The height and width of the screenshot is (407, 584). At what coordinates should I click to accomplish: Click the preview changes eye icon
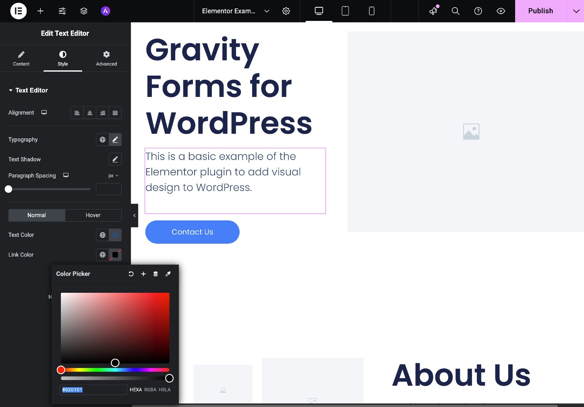click(501, 11)
